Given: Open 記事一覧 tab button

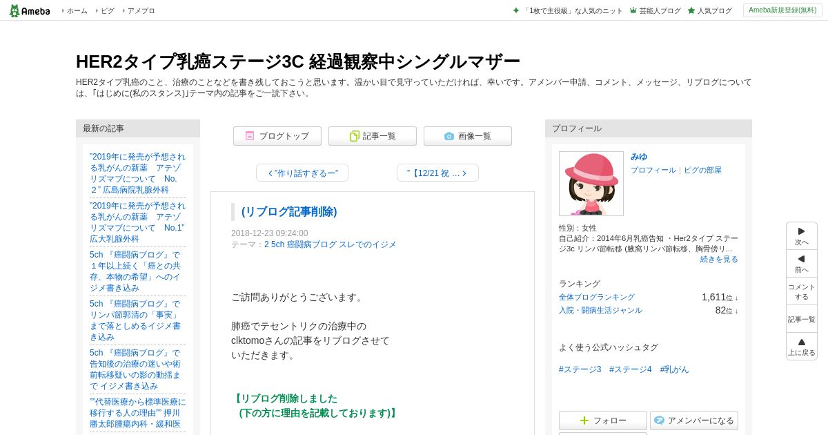Looking at the screenshot, I should tap(373, 136).
